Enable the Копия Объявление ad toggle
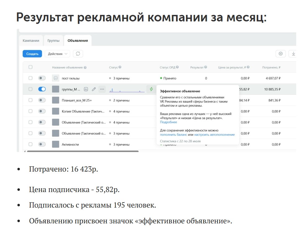This screenshot has height=233, width=308. [x=42, y=111]
